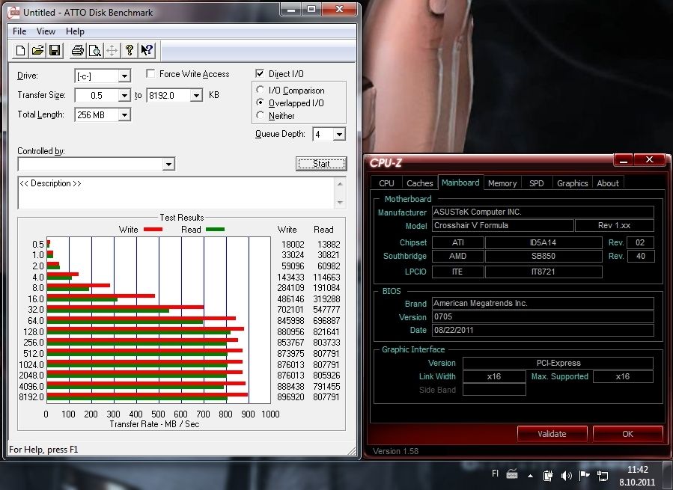The height and width of the screenshot is (490, 673).
Task: Click the Link Width x16 field
Action: [494, 377]
